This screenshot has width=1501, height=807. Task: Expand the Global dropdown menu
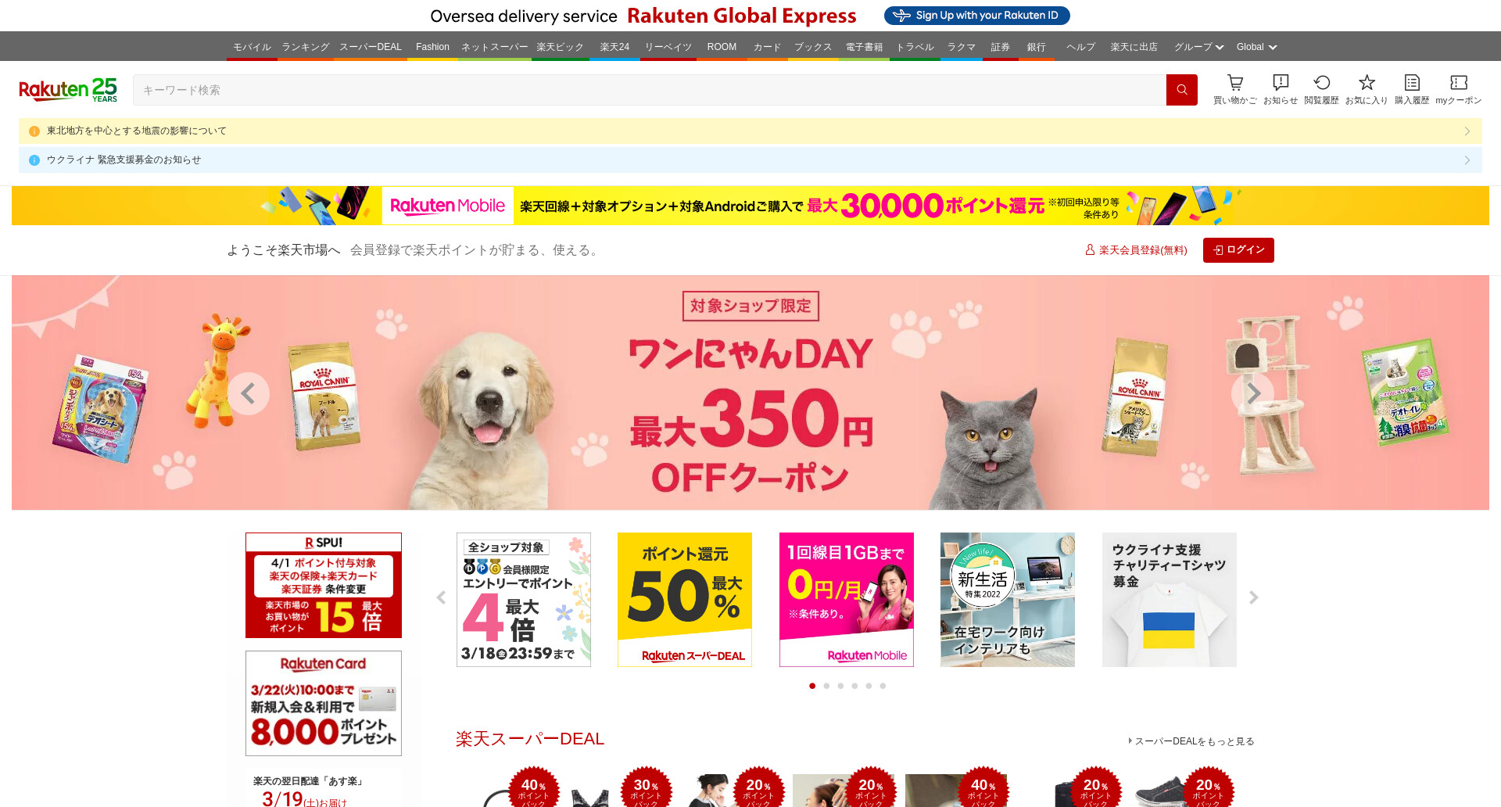pos(1256,47)
